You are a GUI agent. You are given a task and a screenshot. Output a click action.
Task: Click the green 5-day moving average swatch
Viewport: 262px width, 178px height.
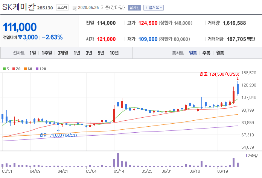(5, 69)
